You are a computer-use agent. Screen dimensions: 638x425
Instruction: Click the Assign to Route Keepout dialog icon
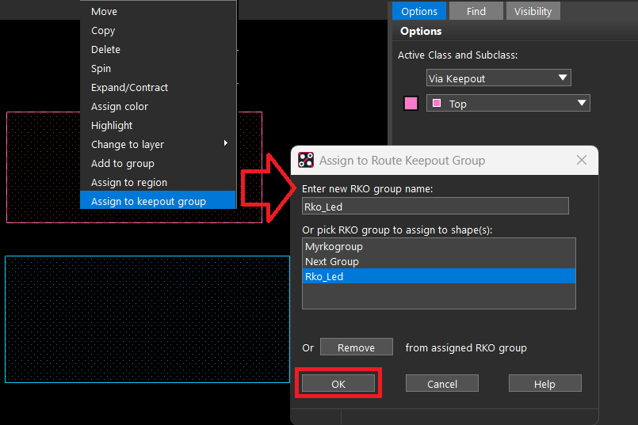coord(306,160)
